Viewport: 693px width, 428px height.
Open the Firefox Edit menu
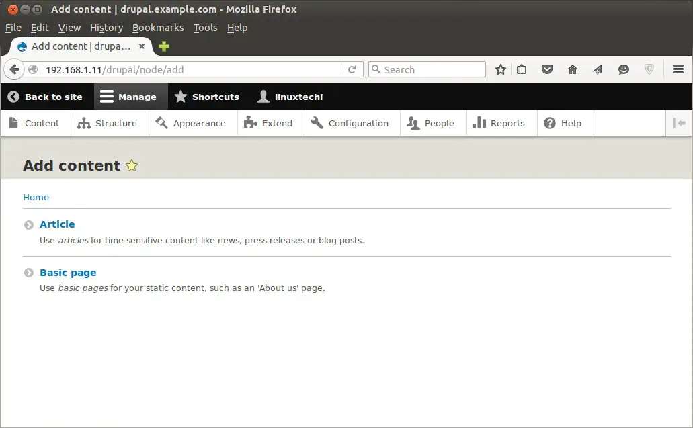point(40,28)
